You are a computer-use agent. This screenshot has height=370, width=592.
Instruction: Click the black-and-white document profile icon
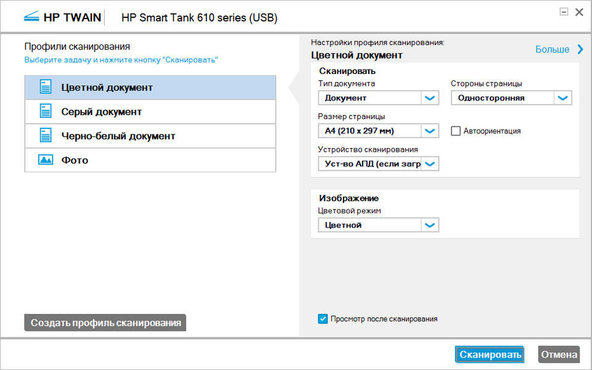coord(46,136)
